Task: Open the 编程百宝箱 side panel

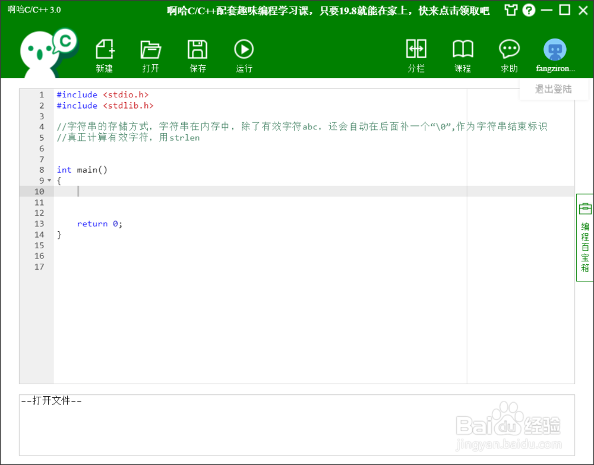Action: [x=584, y=236]
